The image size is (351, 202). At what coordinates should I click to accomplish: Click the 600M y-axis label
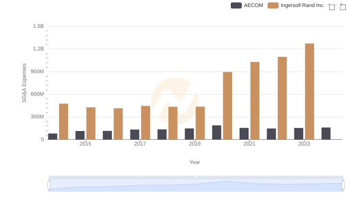(37, 94)
